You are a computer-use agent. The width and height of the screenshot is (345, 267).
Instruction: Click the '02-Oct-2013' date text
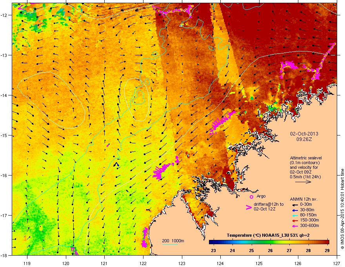304,134
